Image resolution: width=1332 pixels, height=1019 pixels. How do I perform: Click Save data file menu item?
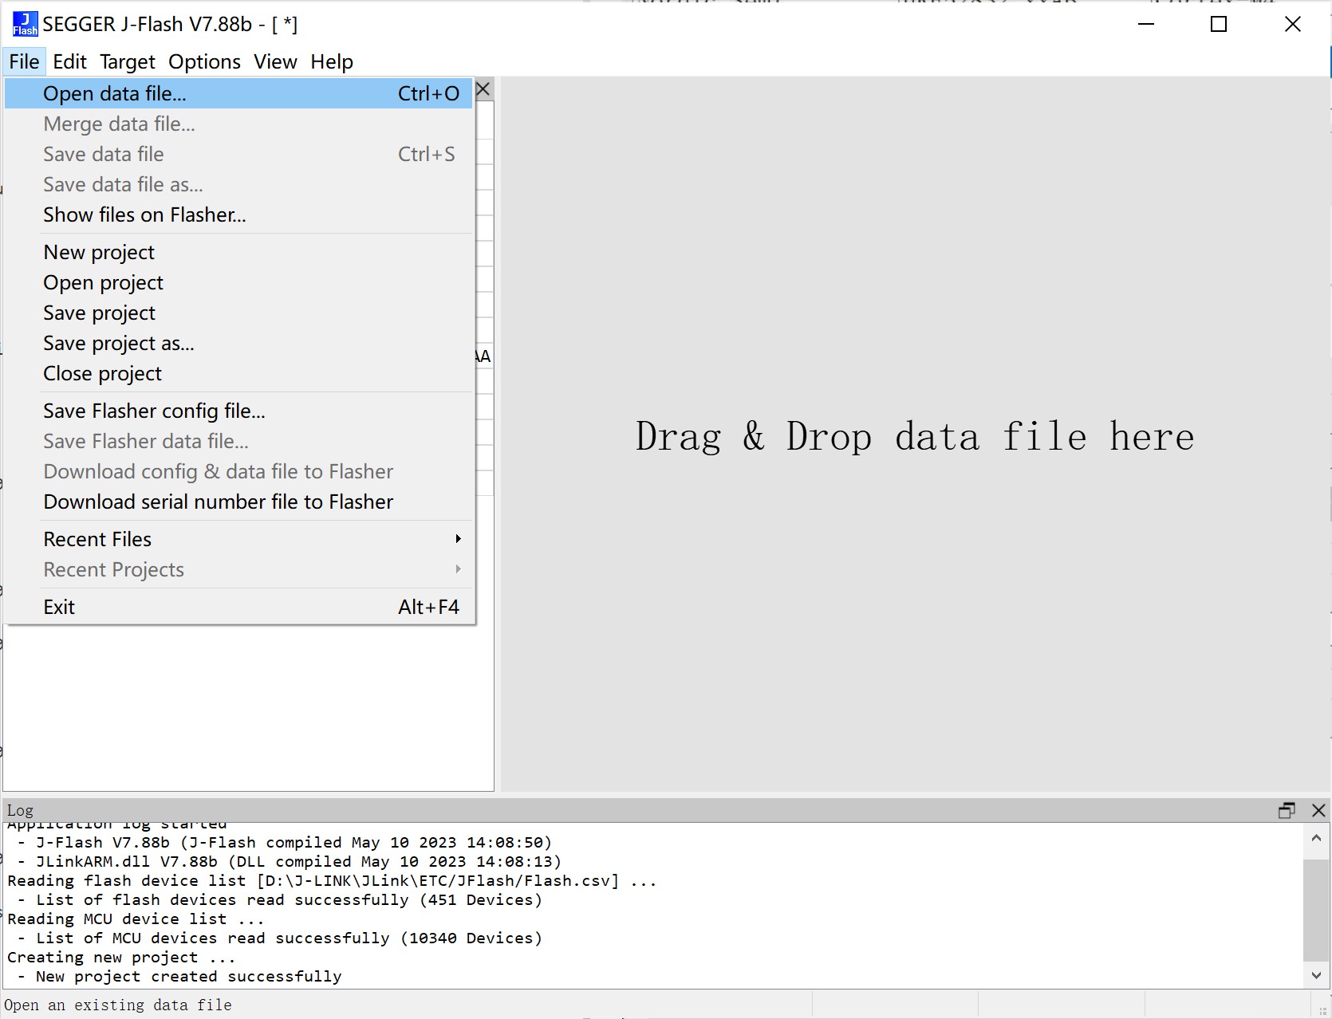pyautogui.click(x=238, y=154)
